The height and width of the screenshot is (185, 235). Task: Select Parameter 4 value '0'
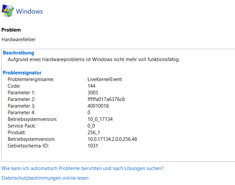click(89, 113)
